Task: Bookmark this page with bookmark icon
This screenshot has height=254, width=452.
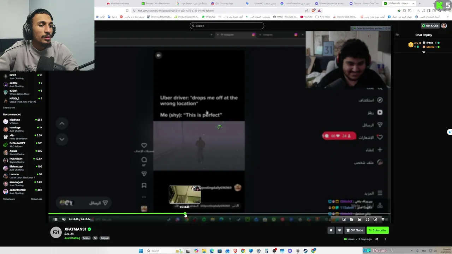Action: point(127,11)
